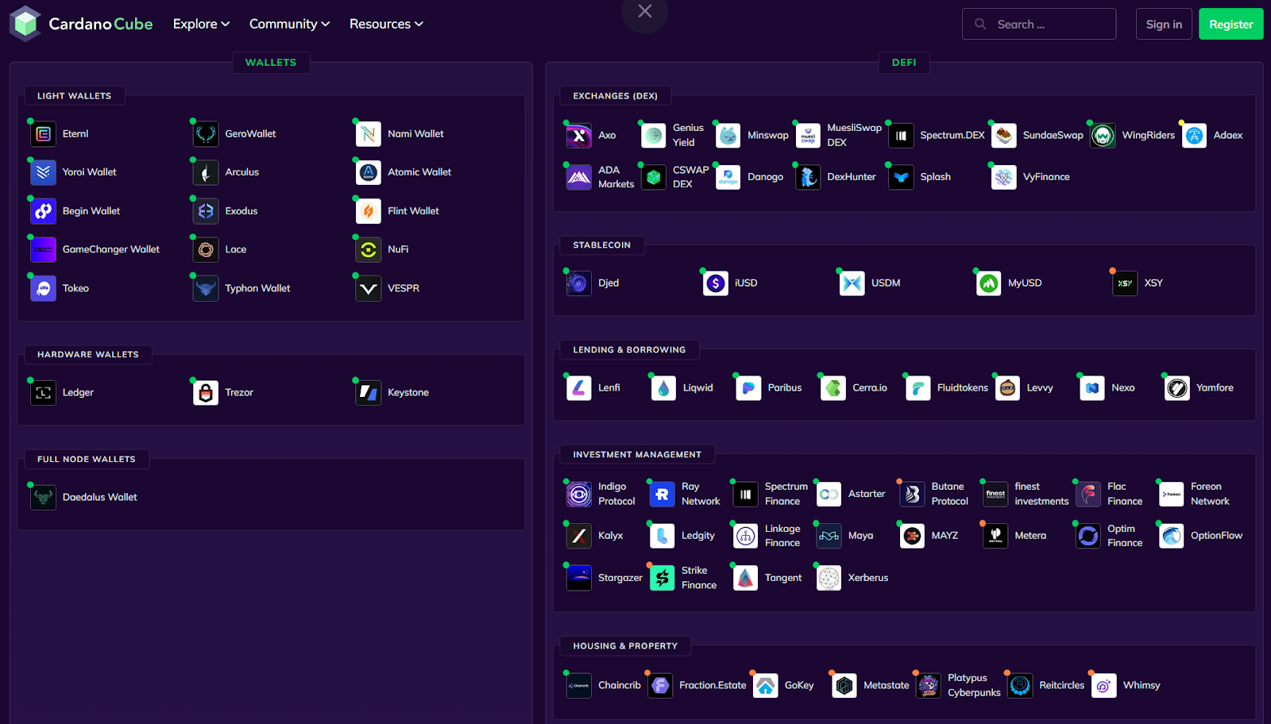Click the Exodus link
This screenshot has height=724, width=1271.
(241, 211)
